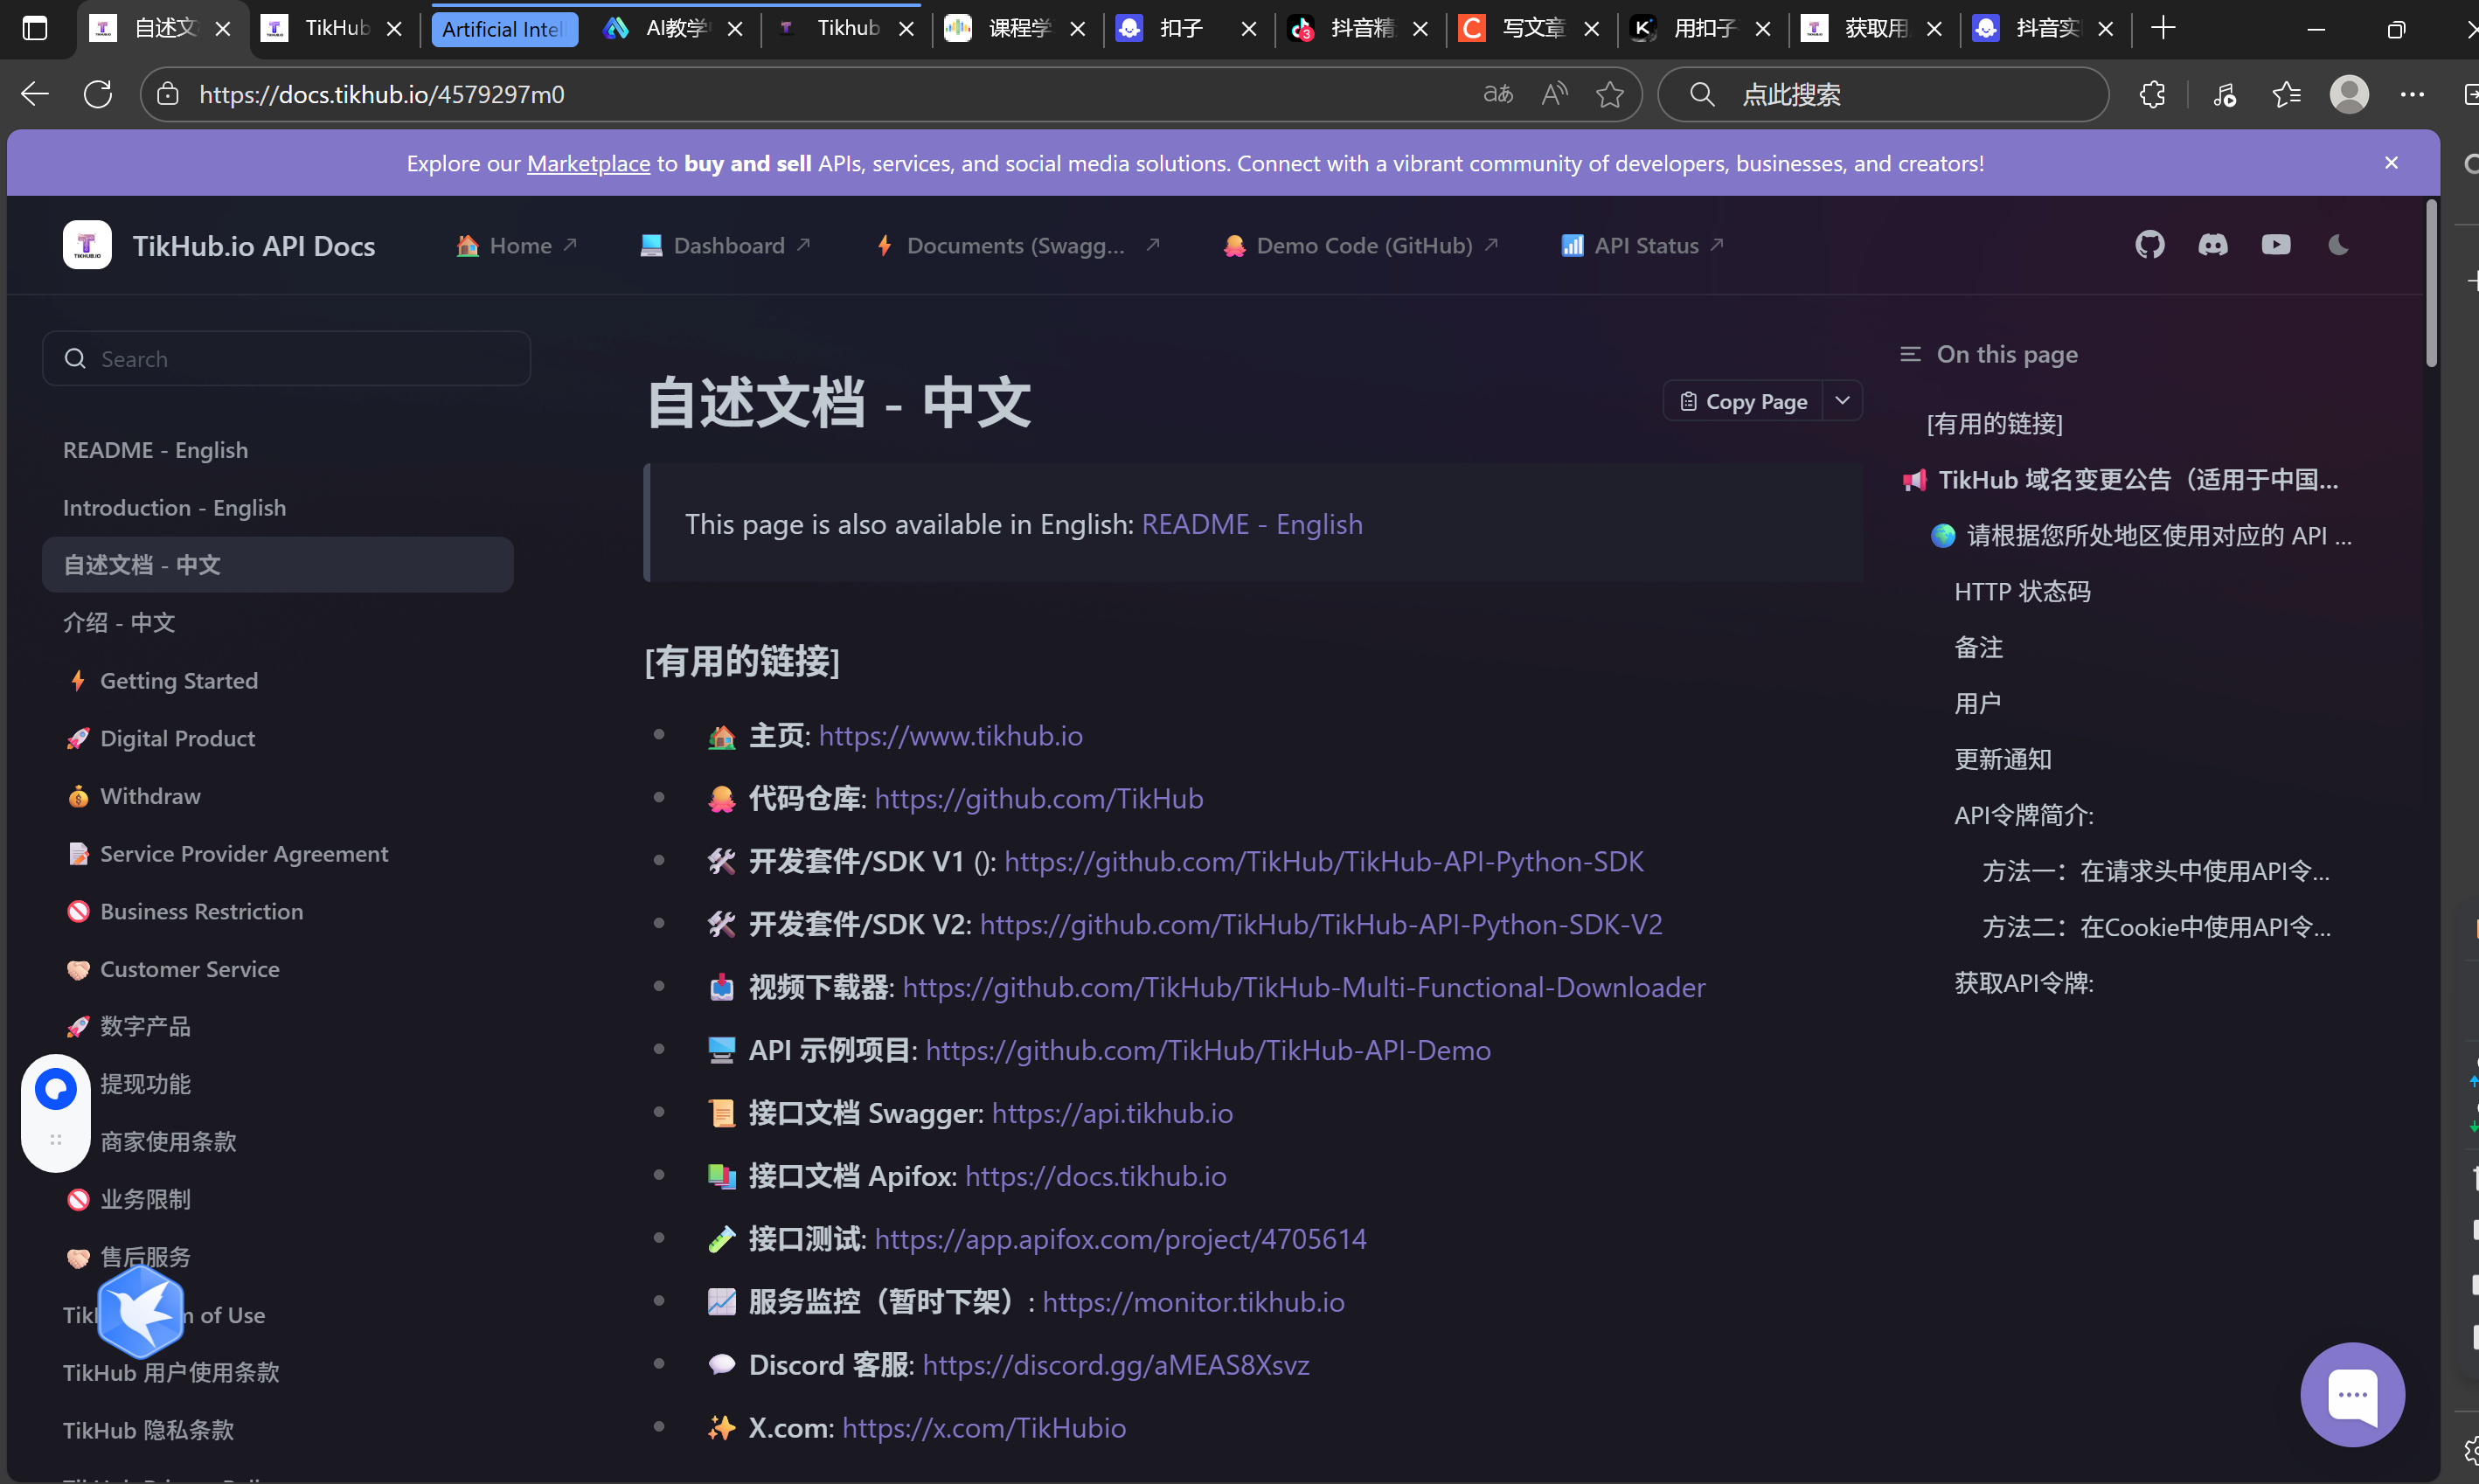Open the tab actions menu icon

point(35,28)
